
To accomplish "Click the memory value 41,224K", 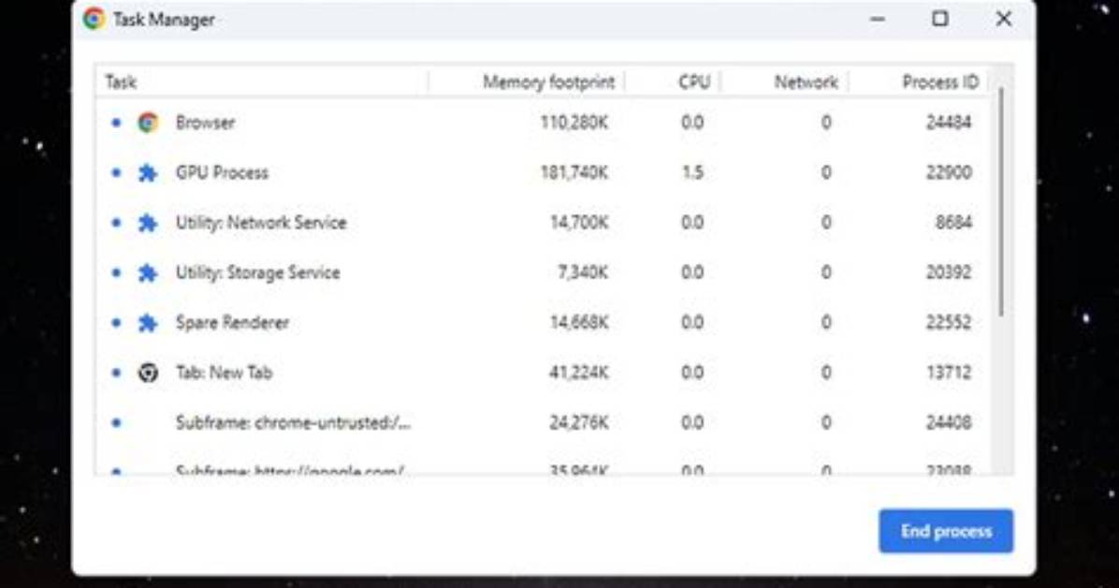I will click(579, 373).
